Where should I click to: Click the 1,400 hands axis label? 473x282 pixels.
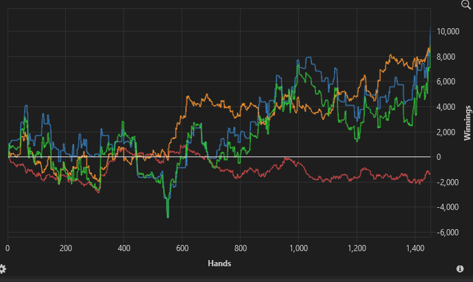point(415,248)
